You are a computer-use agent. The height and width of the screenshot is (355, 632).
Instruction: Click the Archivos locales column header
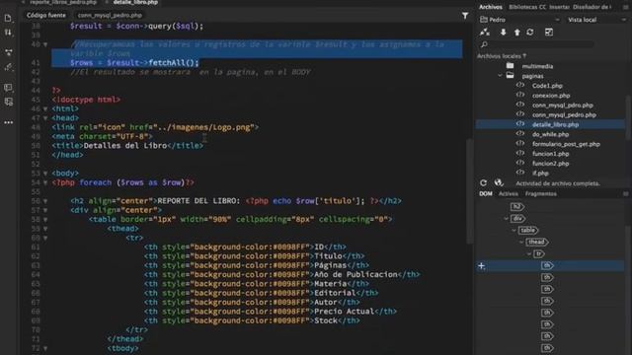(x=502, y=56)
